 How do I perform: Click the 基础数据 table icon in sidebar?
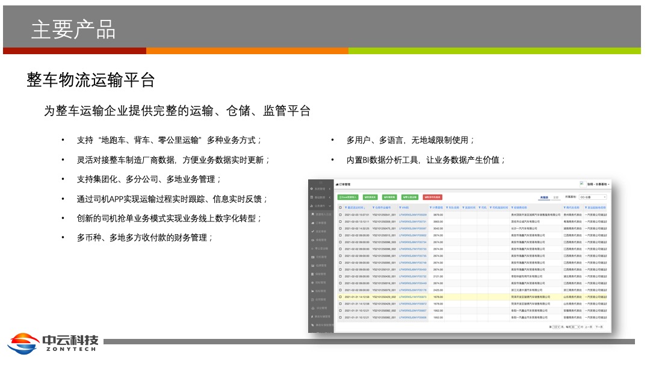click(x=312, y=197)
